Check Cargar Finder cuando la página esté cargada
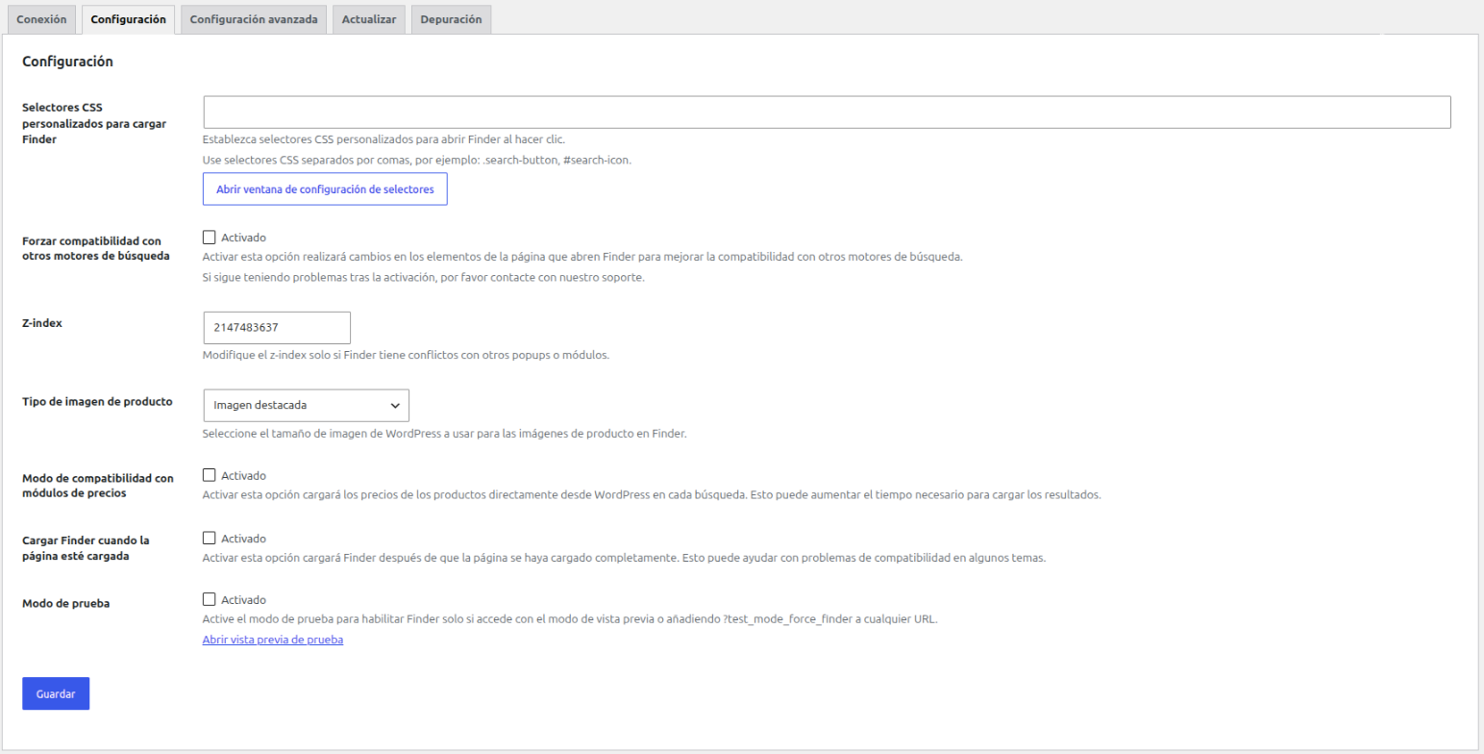1484x754 pixels. point(210,539)
